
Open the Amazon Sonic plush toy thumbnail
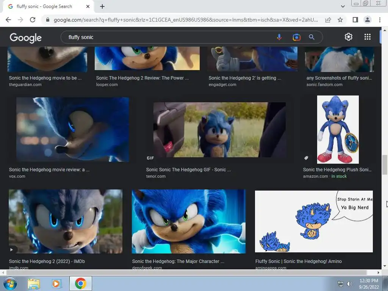(338, 130)
